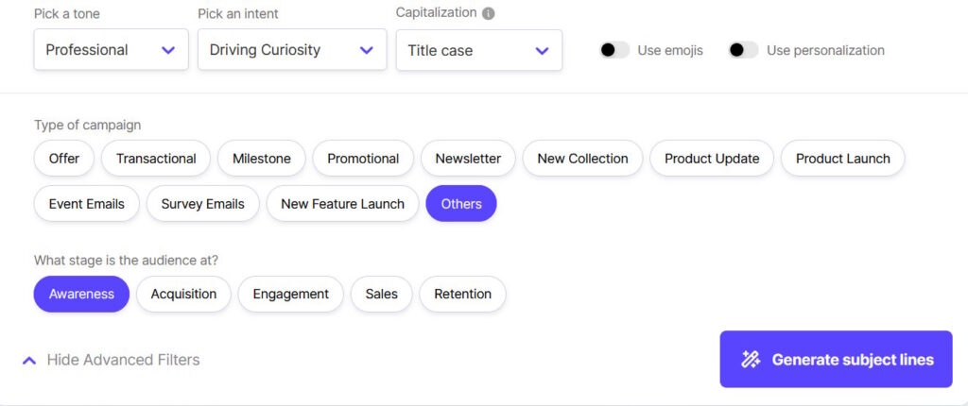Click the Capitalization info icon

(x=488, y=13)
